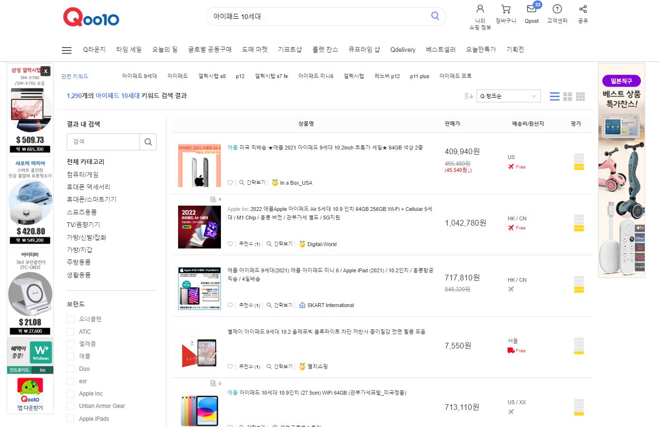This screenshot has height=427, width=659.
Task: Open My shopping info (나의 쇼핑 정보) icon
Action: point(480,9)
